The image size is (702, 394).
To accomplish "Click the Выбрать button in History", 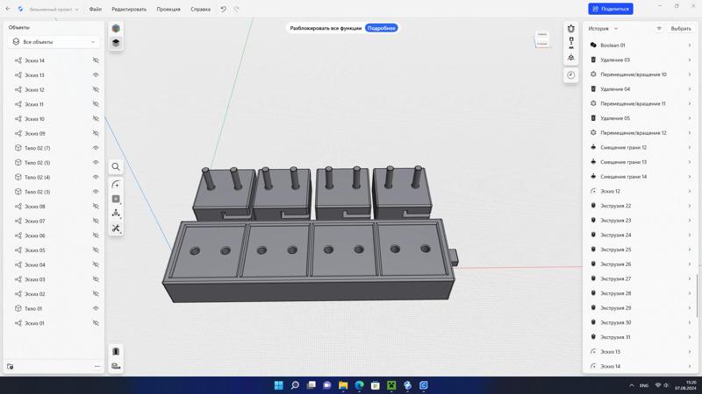I will click(681, 29).
